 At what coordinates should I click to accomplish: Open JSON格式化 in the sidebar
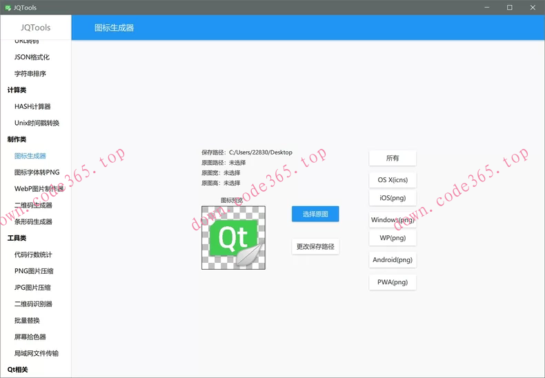click(x=32, y=57)
